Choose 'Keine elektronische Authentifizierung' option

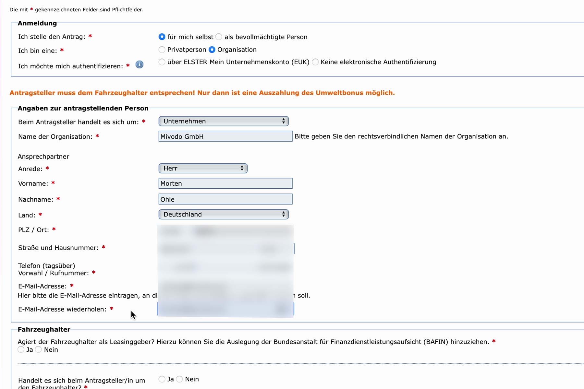click(315, 62)
